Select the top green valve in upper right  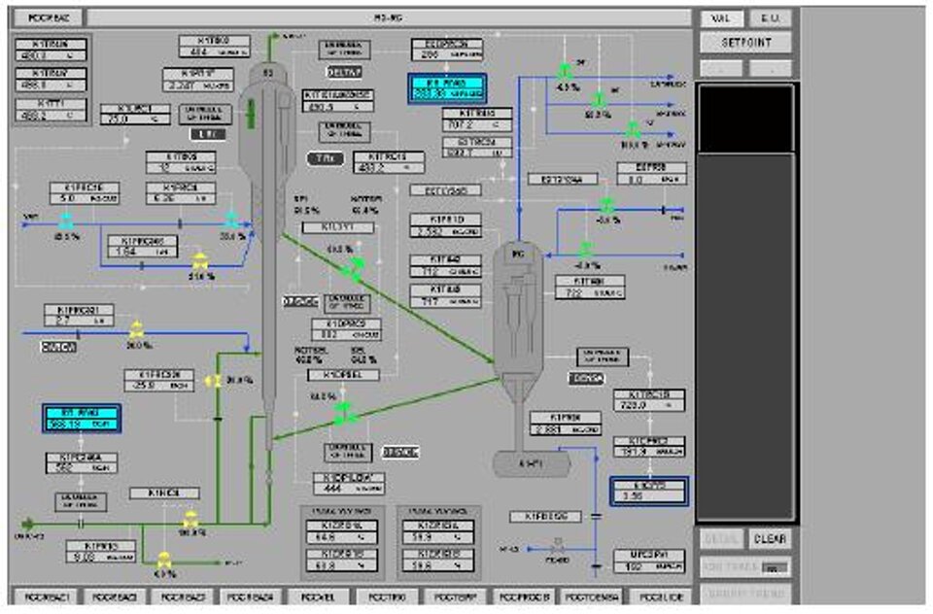coord(565,71)
